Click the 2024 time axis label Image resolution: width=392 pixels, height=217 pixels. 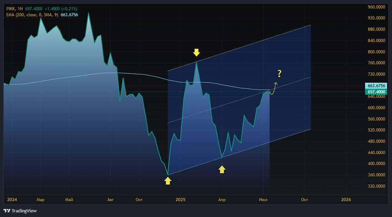tap(12, 199)
